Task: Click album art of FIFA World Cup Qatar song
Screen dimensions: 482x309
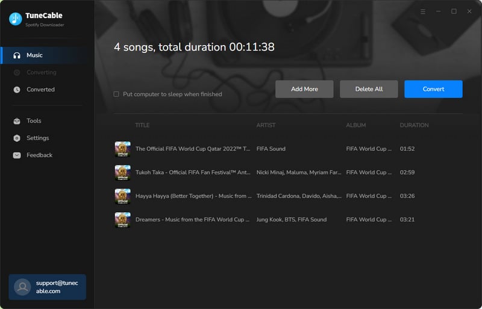Action: click(x=123, y=149)
